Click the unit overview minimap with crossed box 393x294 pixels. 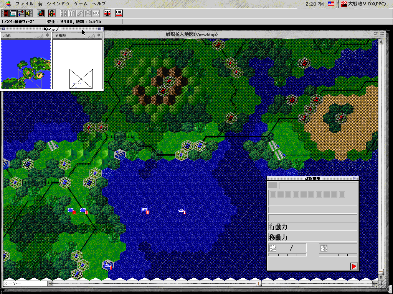tap(78, 64)
